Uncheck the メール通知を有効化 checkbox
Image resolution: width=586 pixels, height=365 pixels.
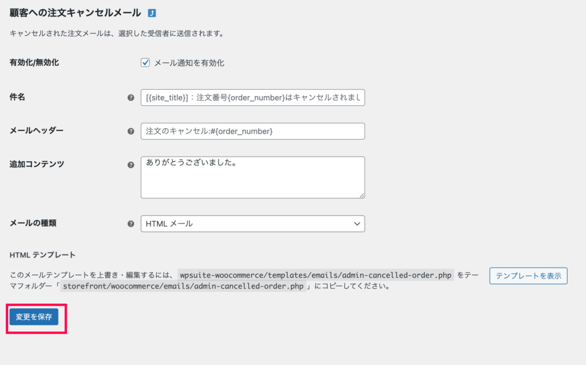click(145, 62)
